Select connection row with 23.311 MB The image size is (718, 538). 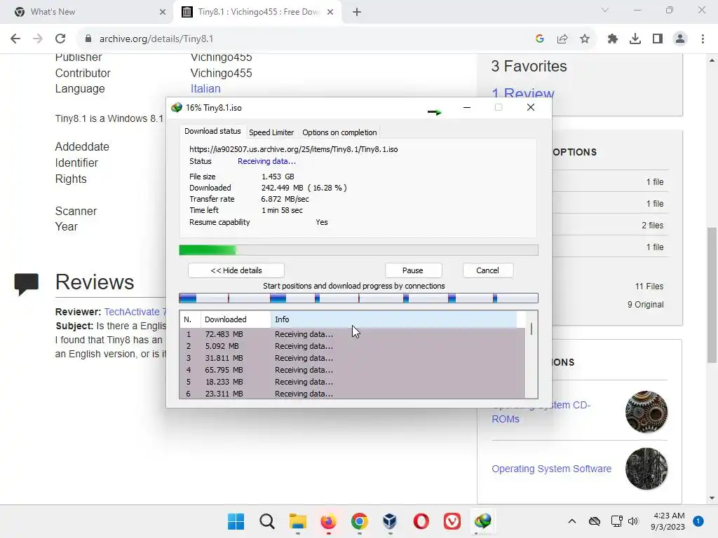pyautogui.click(x=352, y=394)
